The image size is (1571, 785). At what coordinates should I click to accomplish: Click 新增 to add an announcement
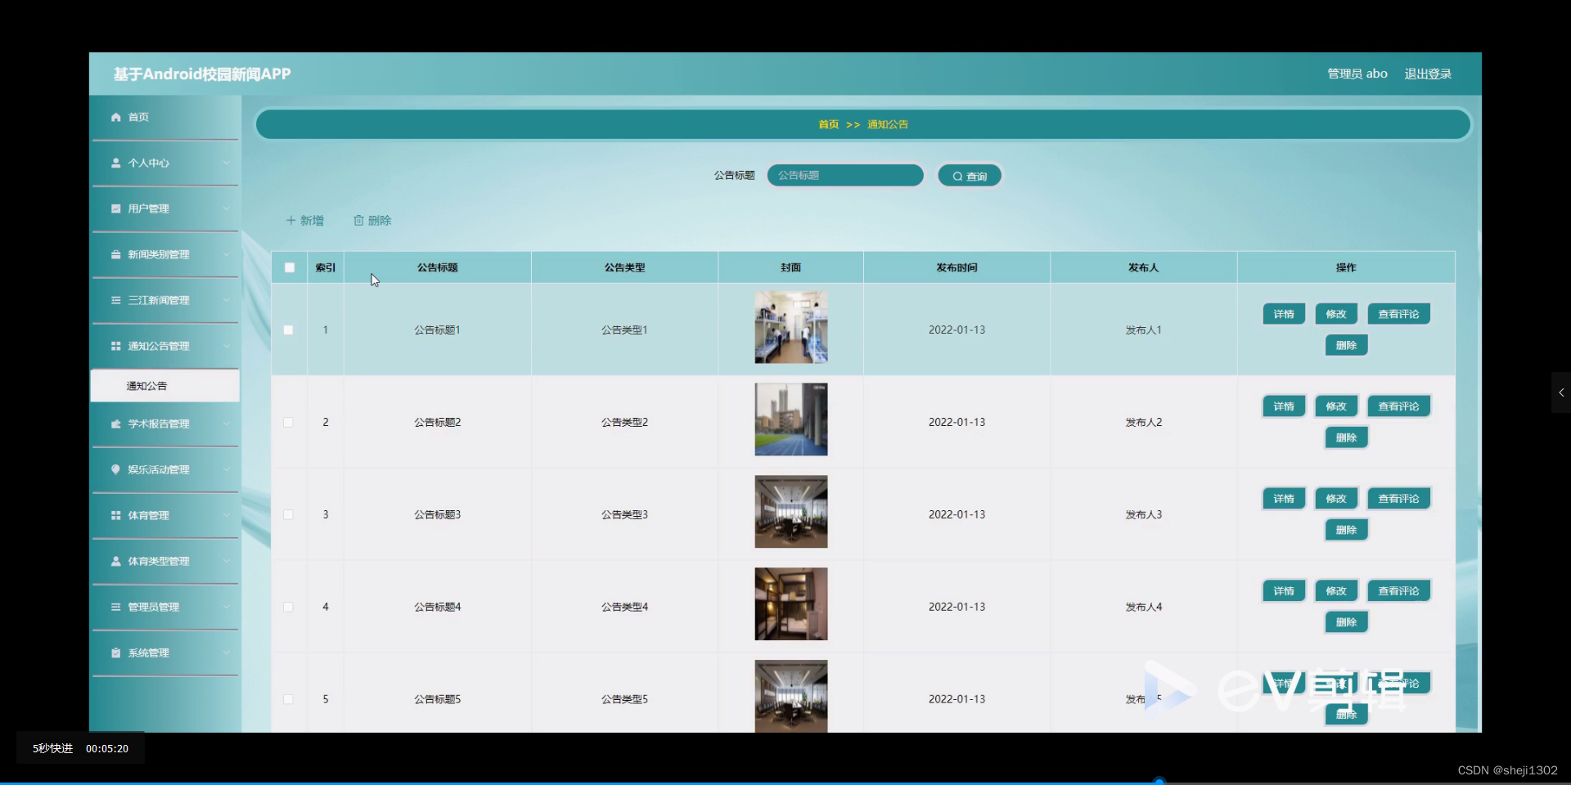tap(304, 220)
